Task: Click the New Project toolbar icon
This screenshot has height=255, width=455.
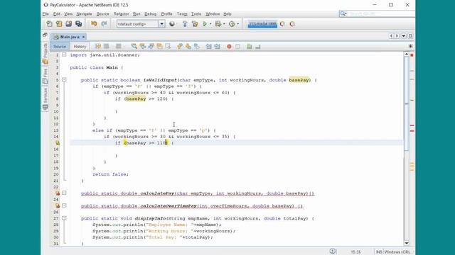Action: (59, 24)
